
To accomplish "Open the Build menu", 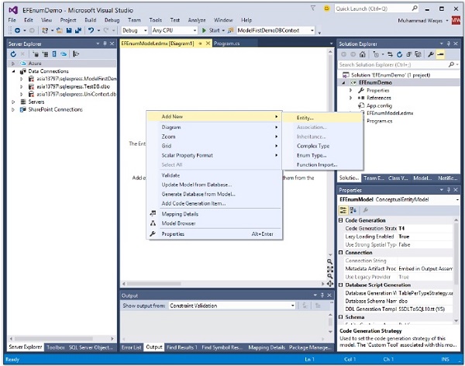I will point(90,20).
